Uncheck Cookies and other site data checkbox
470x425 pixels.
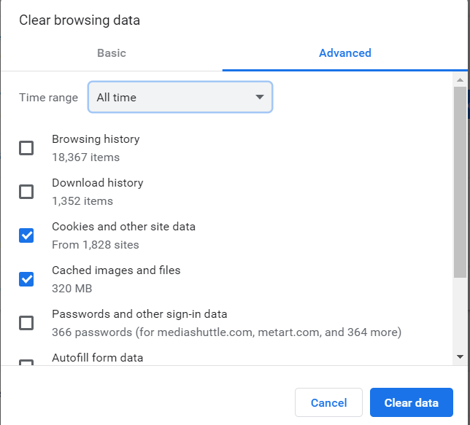click(26, 235)
